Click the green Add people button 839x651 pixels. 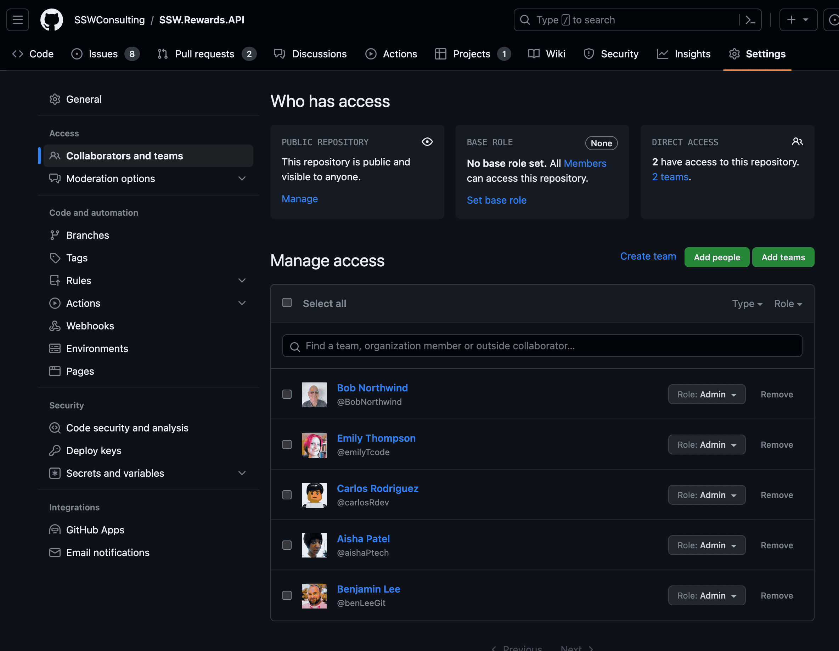pos(716,257)
